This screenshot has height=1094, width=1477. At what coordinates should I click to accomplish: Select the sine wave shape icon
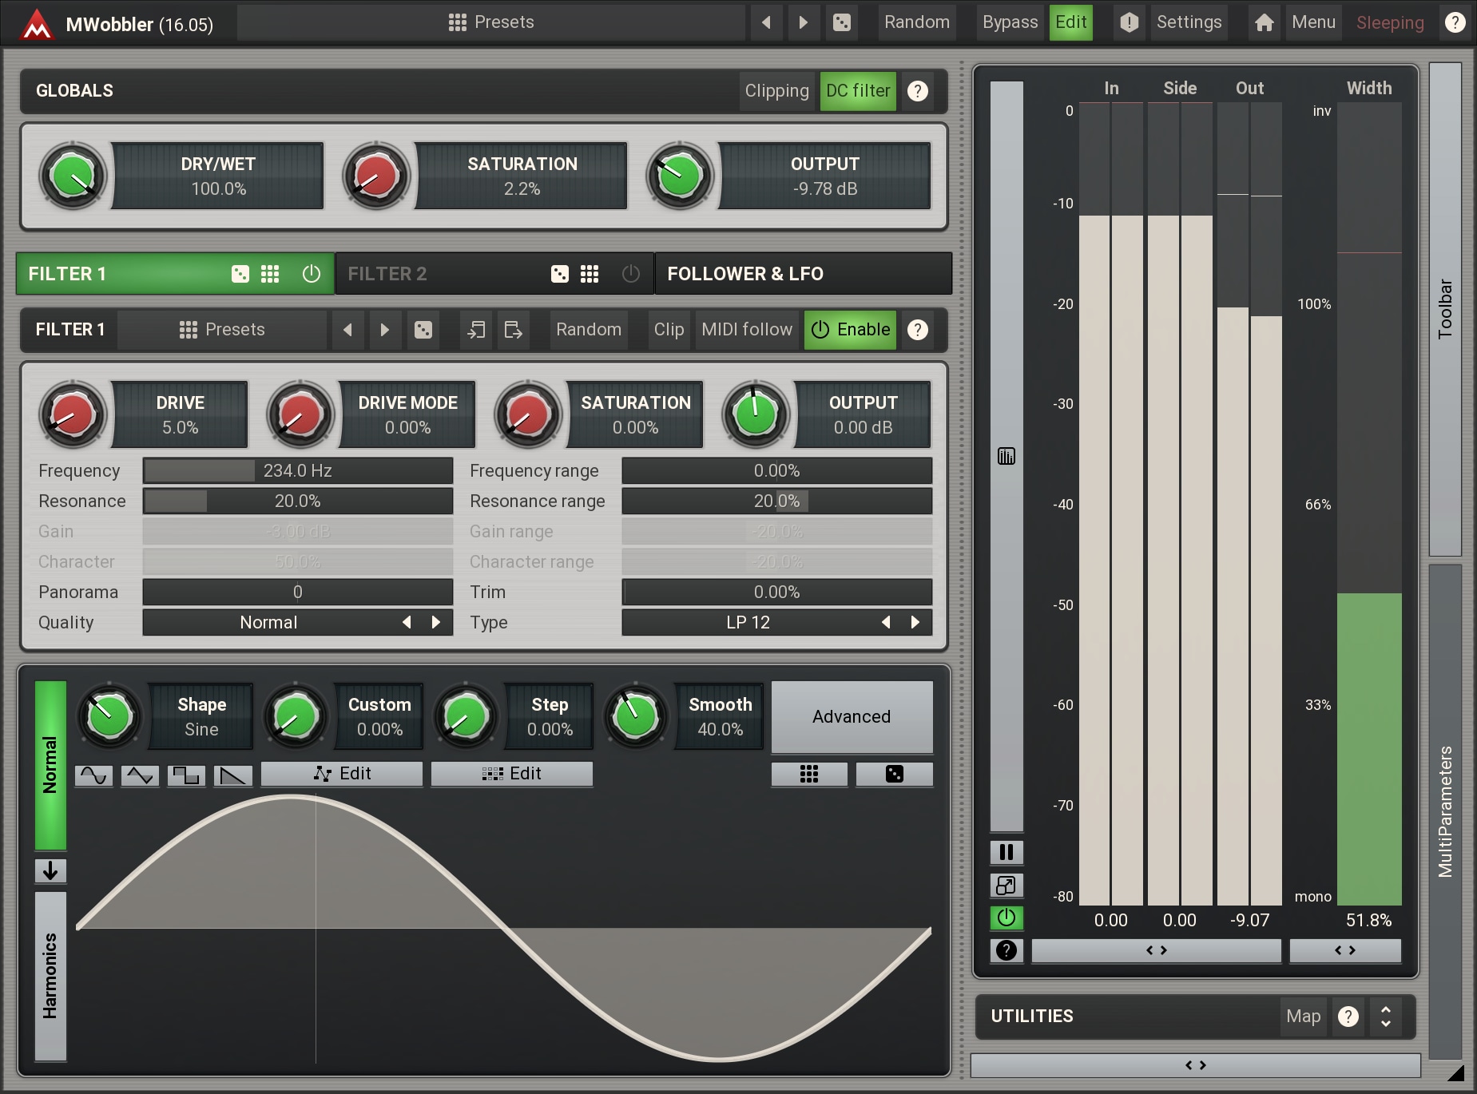93,775
